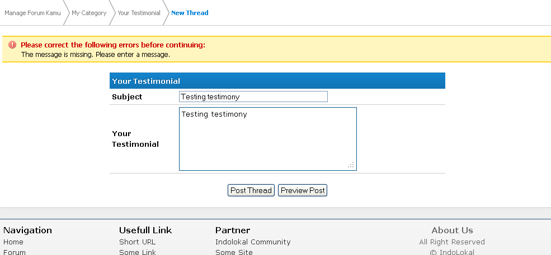This screenshot has width=551, height=255.
Task: Visit the Indolokal Community partner link
Action: click(253, 242)
